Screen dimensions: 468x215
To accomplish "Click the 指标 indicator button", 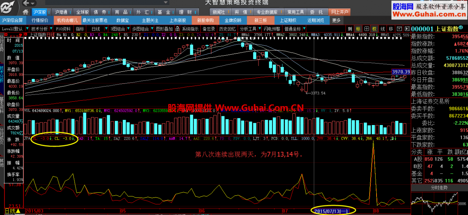I will pos(80,29).
